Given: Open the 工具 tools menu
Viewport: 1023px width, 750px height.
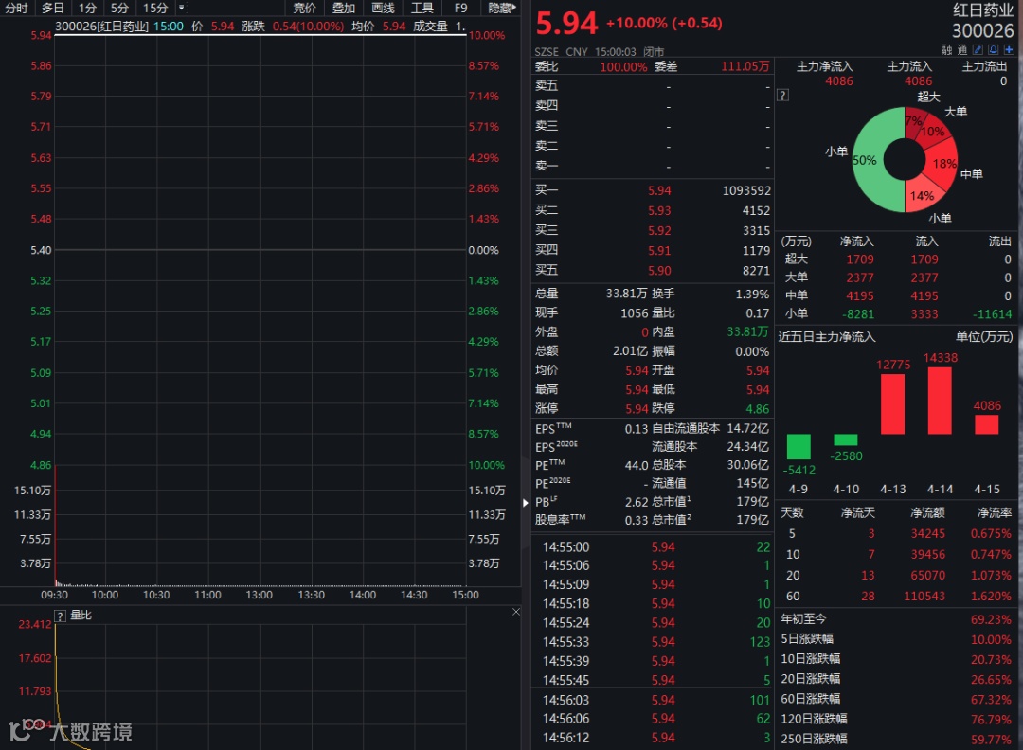Looking at the screenshot, I should (422, 8).
